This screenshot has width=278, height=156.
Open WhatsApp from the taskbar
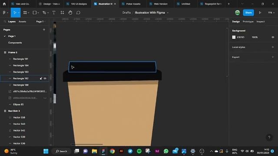(x=166, y=151)
